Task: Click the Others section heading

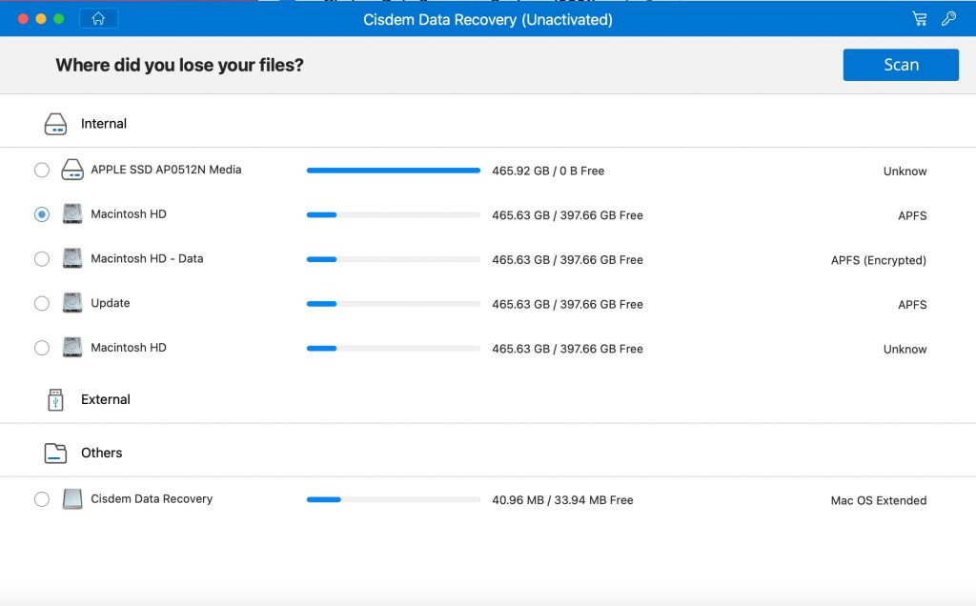Action: pyautogui.click(x=101, y=453)
